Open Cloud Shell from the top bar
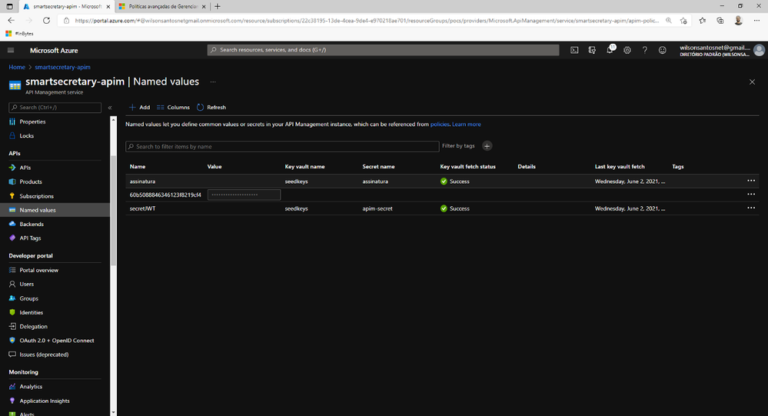 click(x=574, y=50)
